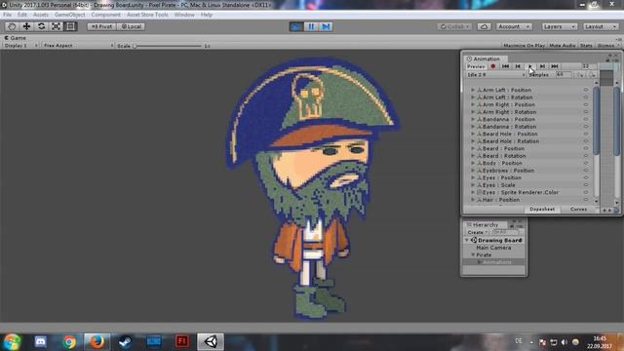The width and height of the screenshot is (624, 351).
Task: Open the GameObject menu
Action: [69, 15]
